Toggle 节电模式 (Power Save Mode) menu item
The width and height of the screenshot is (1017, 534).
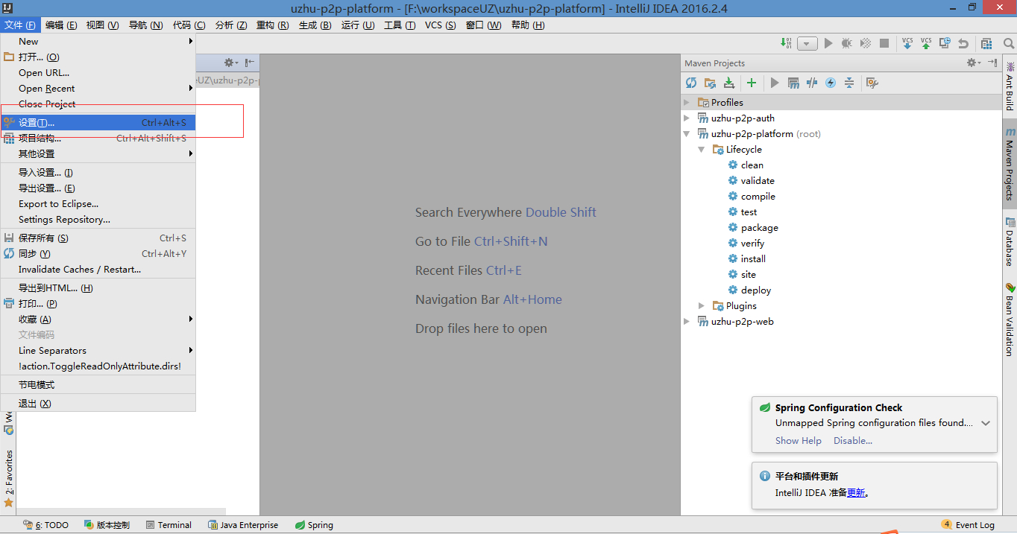click(x=37, y=385)
